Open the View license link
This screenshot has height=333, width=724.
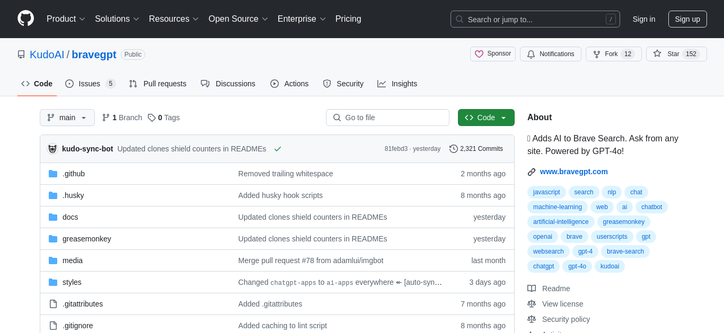coord(555,304)
